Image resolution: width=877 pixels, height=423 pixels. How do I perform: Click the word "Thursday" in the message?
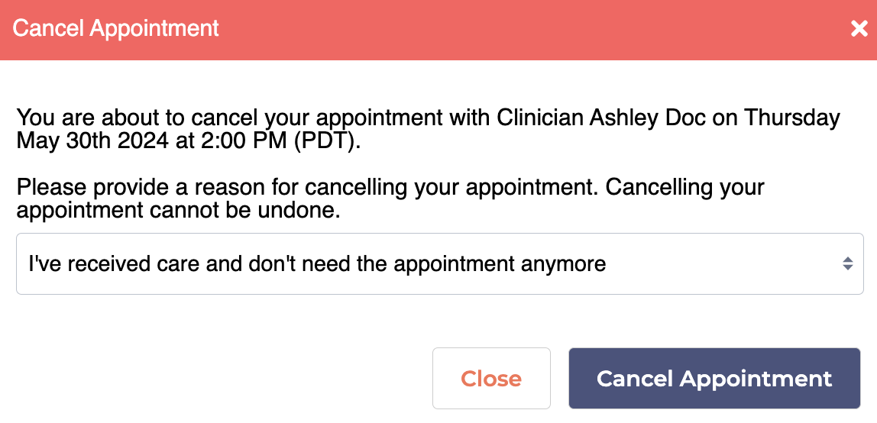[x=791, y=118]
